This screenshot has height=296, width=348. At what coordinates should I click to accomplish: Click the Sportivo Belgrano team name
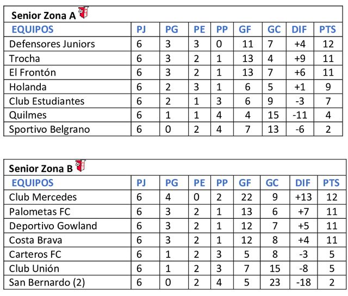[49, 129]
